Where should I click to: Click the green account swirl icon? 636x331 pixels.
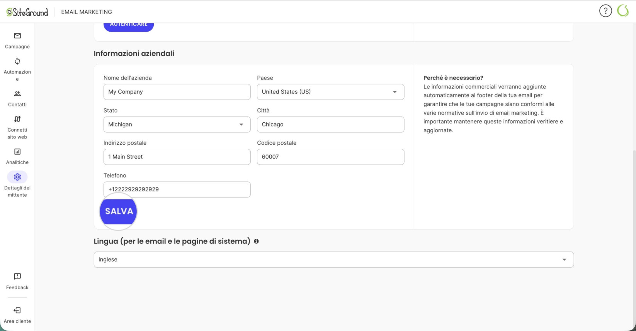623,11
